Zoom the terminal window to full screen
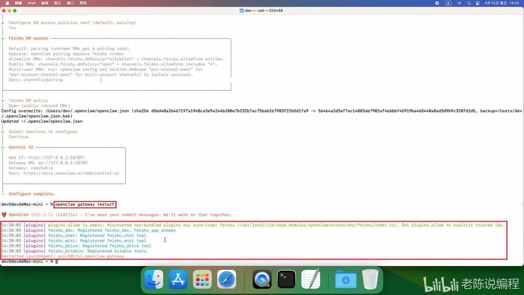This screenshot has width=524, height=295. pyautogui.click(x=15, y=11)
